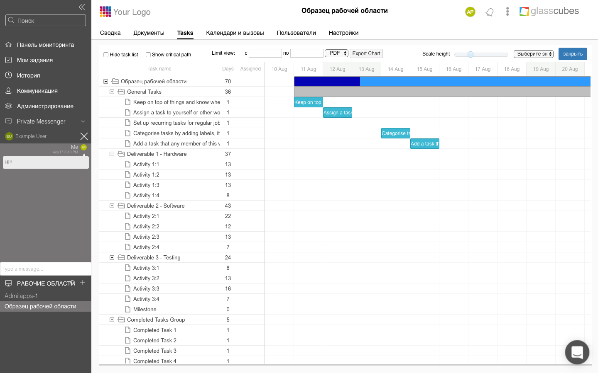Add a new workspace with plus icon
The width and height of the screenshot is (598, 373).
tap(82, 283)
